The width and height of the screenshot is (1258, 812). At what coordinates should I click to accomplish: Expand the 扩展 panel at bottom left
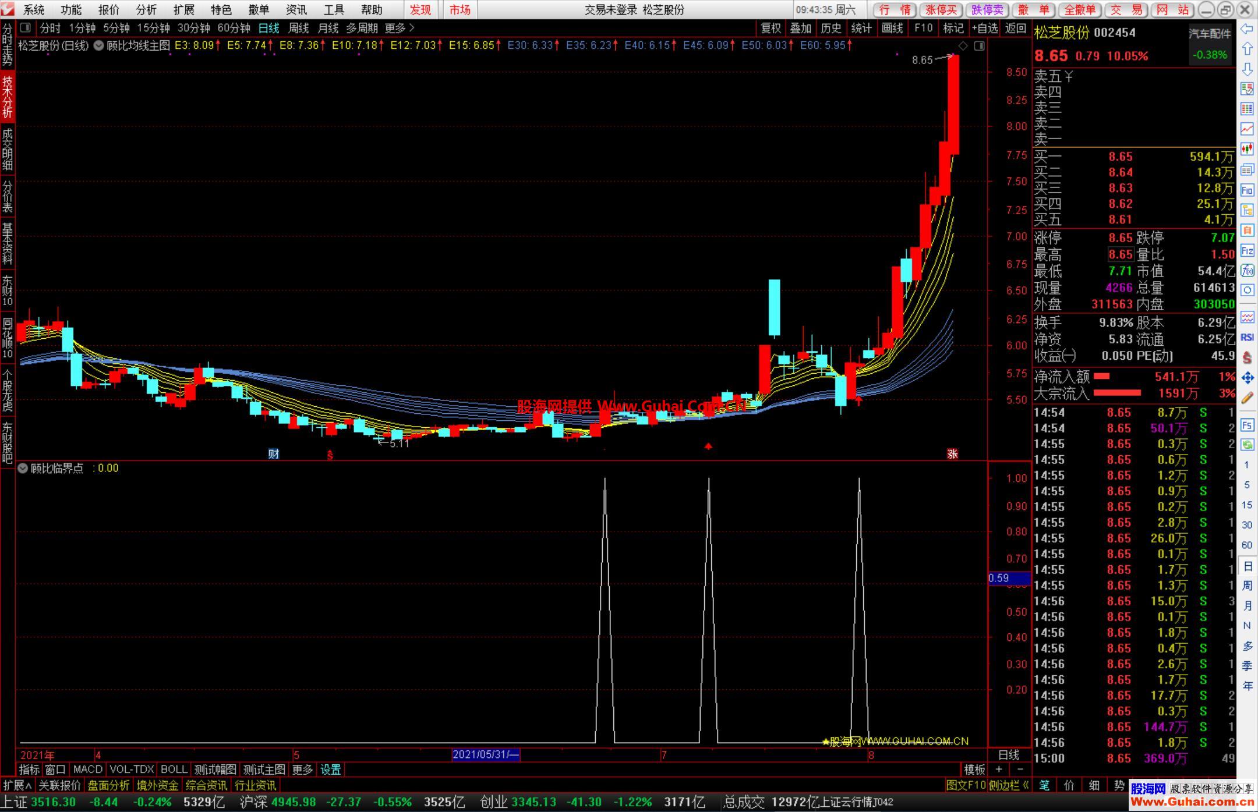click(x=17, y=785)
